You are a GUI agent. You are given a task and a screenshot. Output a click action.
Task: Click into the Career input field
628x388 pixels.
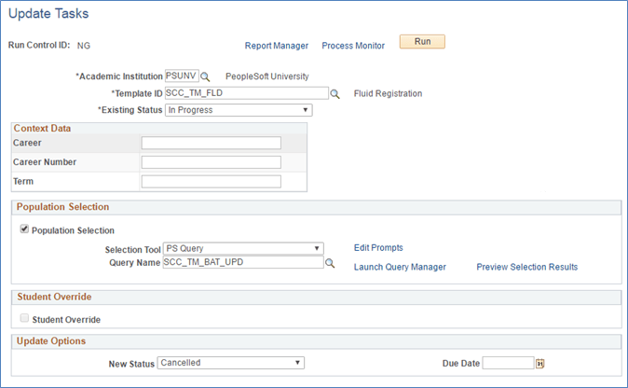pos(212,143)
